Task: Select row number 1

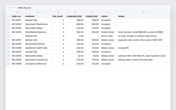Action: coord(8,16)
